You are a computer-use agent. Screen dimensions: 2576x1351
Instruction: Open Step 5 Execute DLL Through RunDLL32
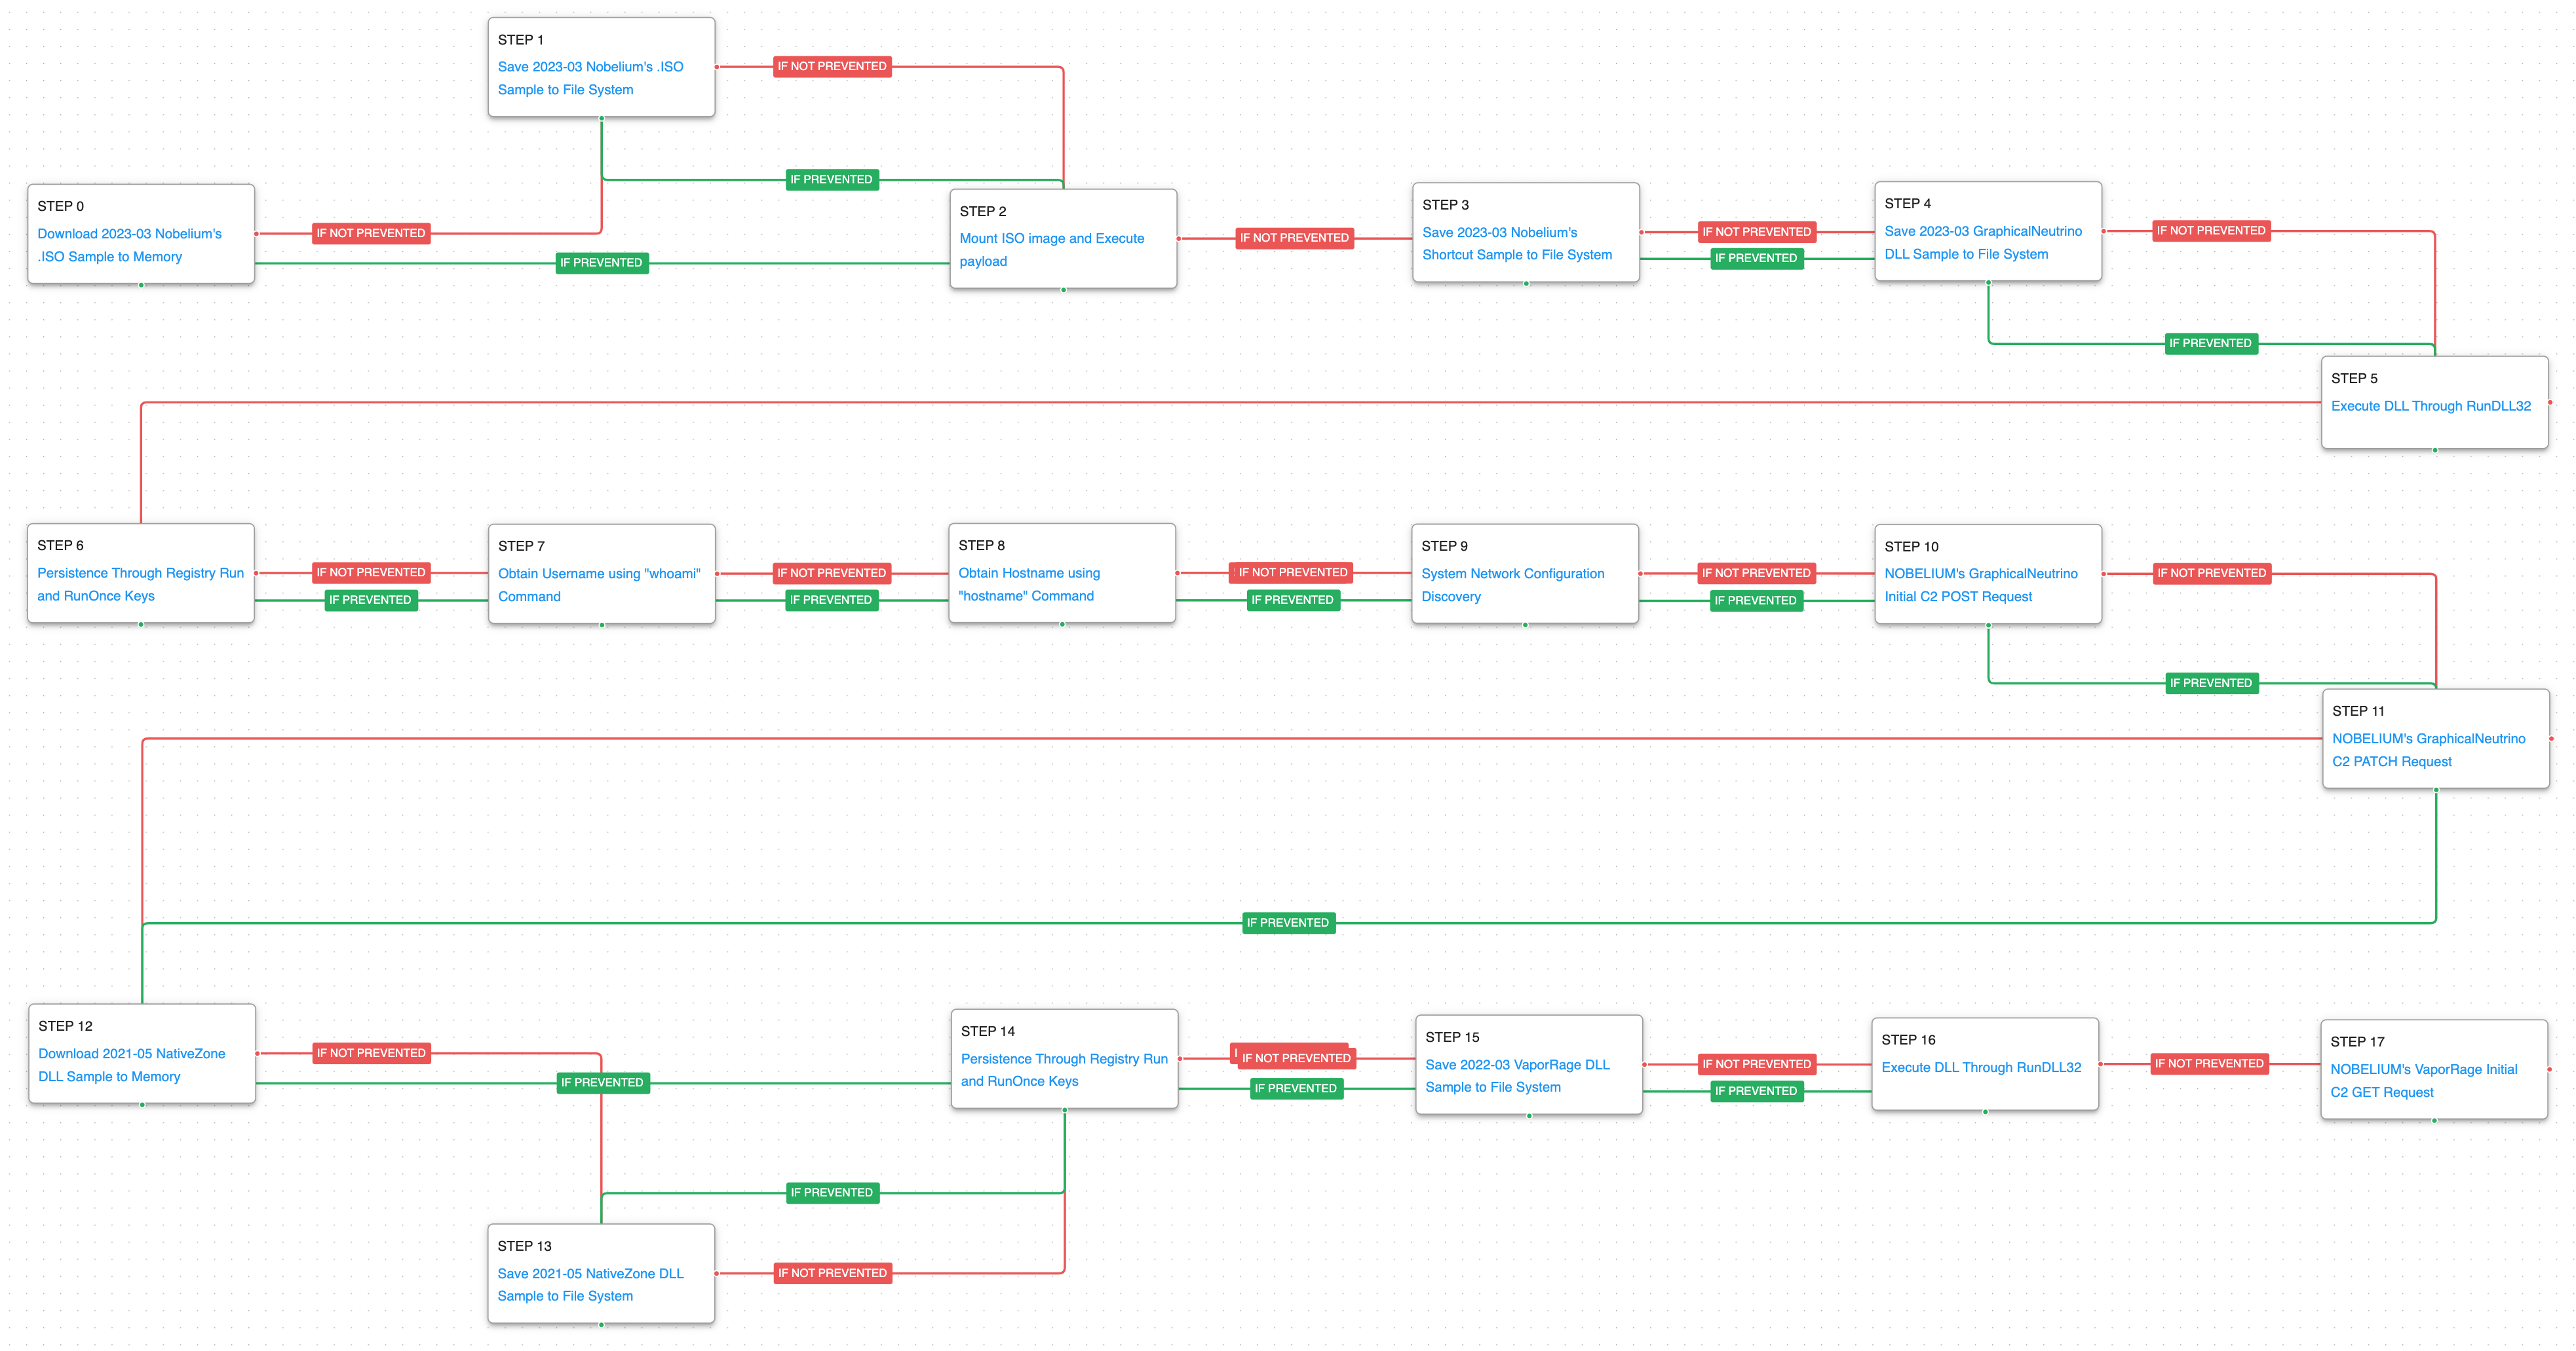tap(2430, 406)
